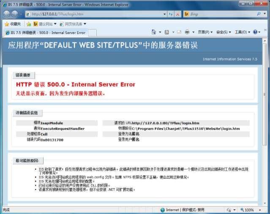This screenshot has height=214, width=270.
Task: Click the requested URL http://127.0.0.1:80/TPlus/login.htm
Action: click(x=166, y=123)
